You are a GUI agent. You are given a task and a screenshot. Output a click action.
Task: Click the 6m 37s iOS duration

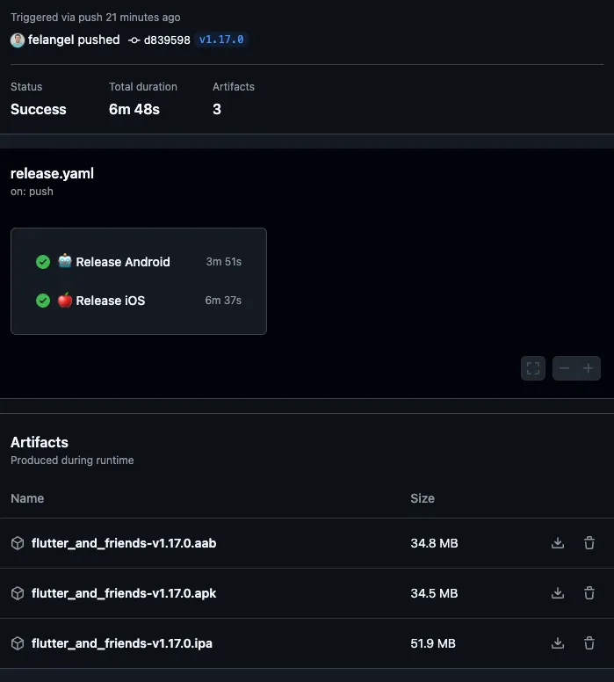pos(223,301)
